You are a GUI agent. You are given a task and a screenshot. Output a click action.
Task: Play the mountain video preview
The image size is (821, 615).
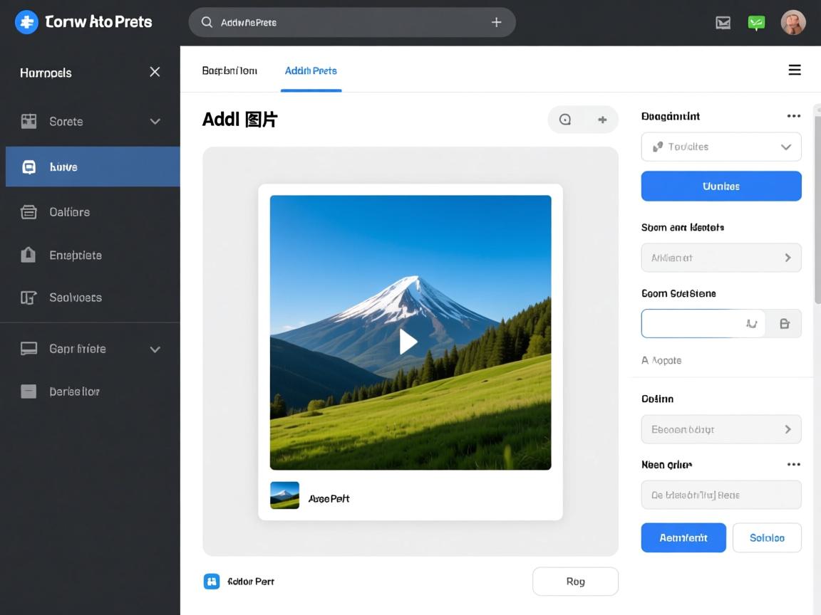click(x=408, y=342)
